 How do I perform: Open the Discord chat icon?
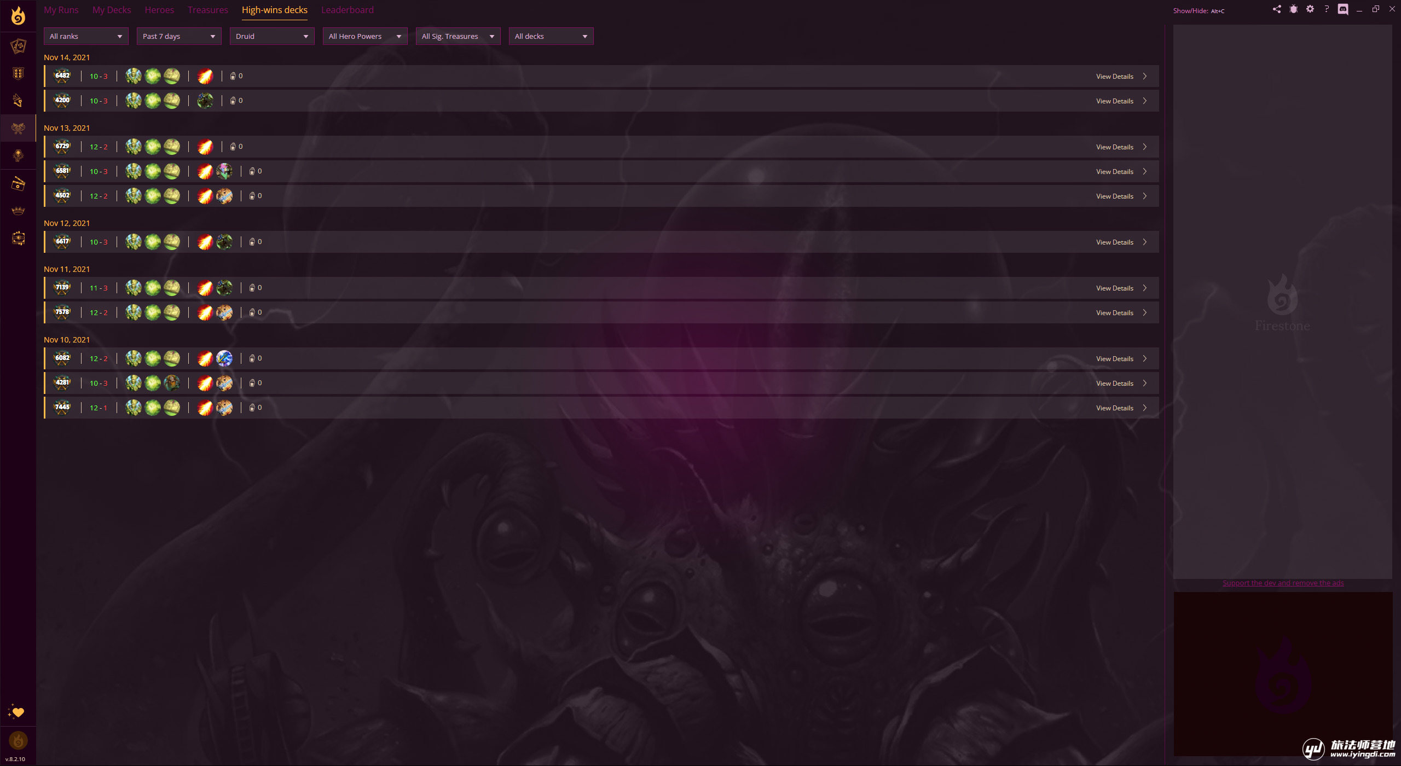point(1342,9)
